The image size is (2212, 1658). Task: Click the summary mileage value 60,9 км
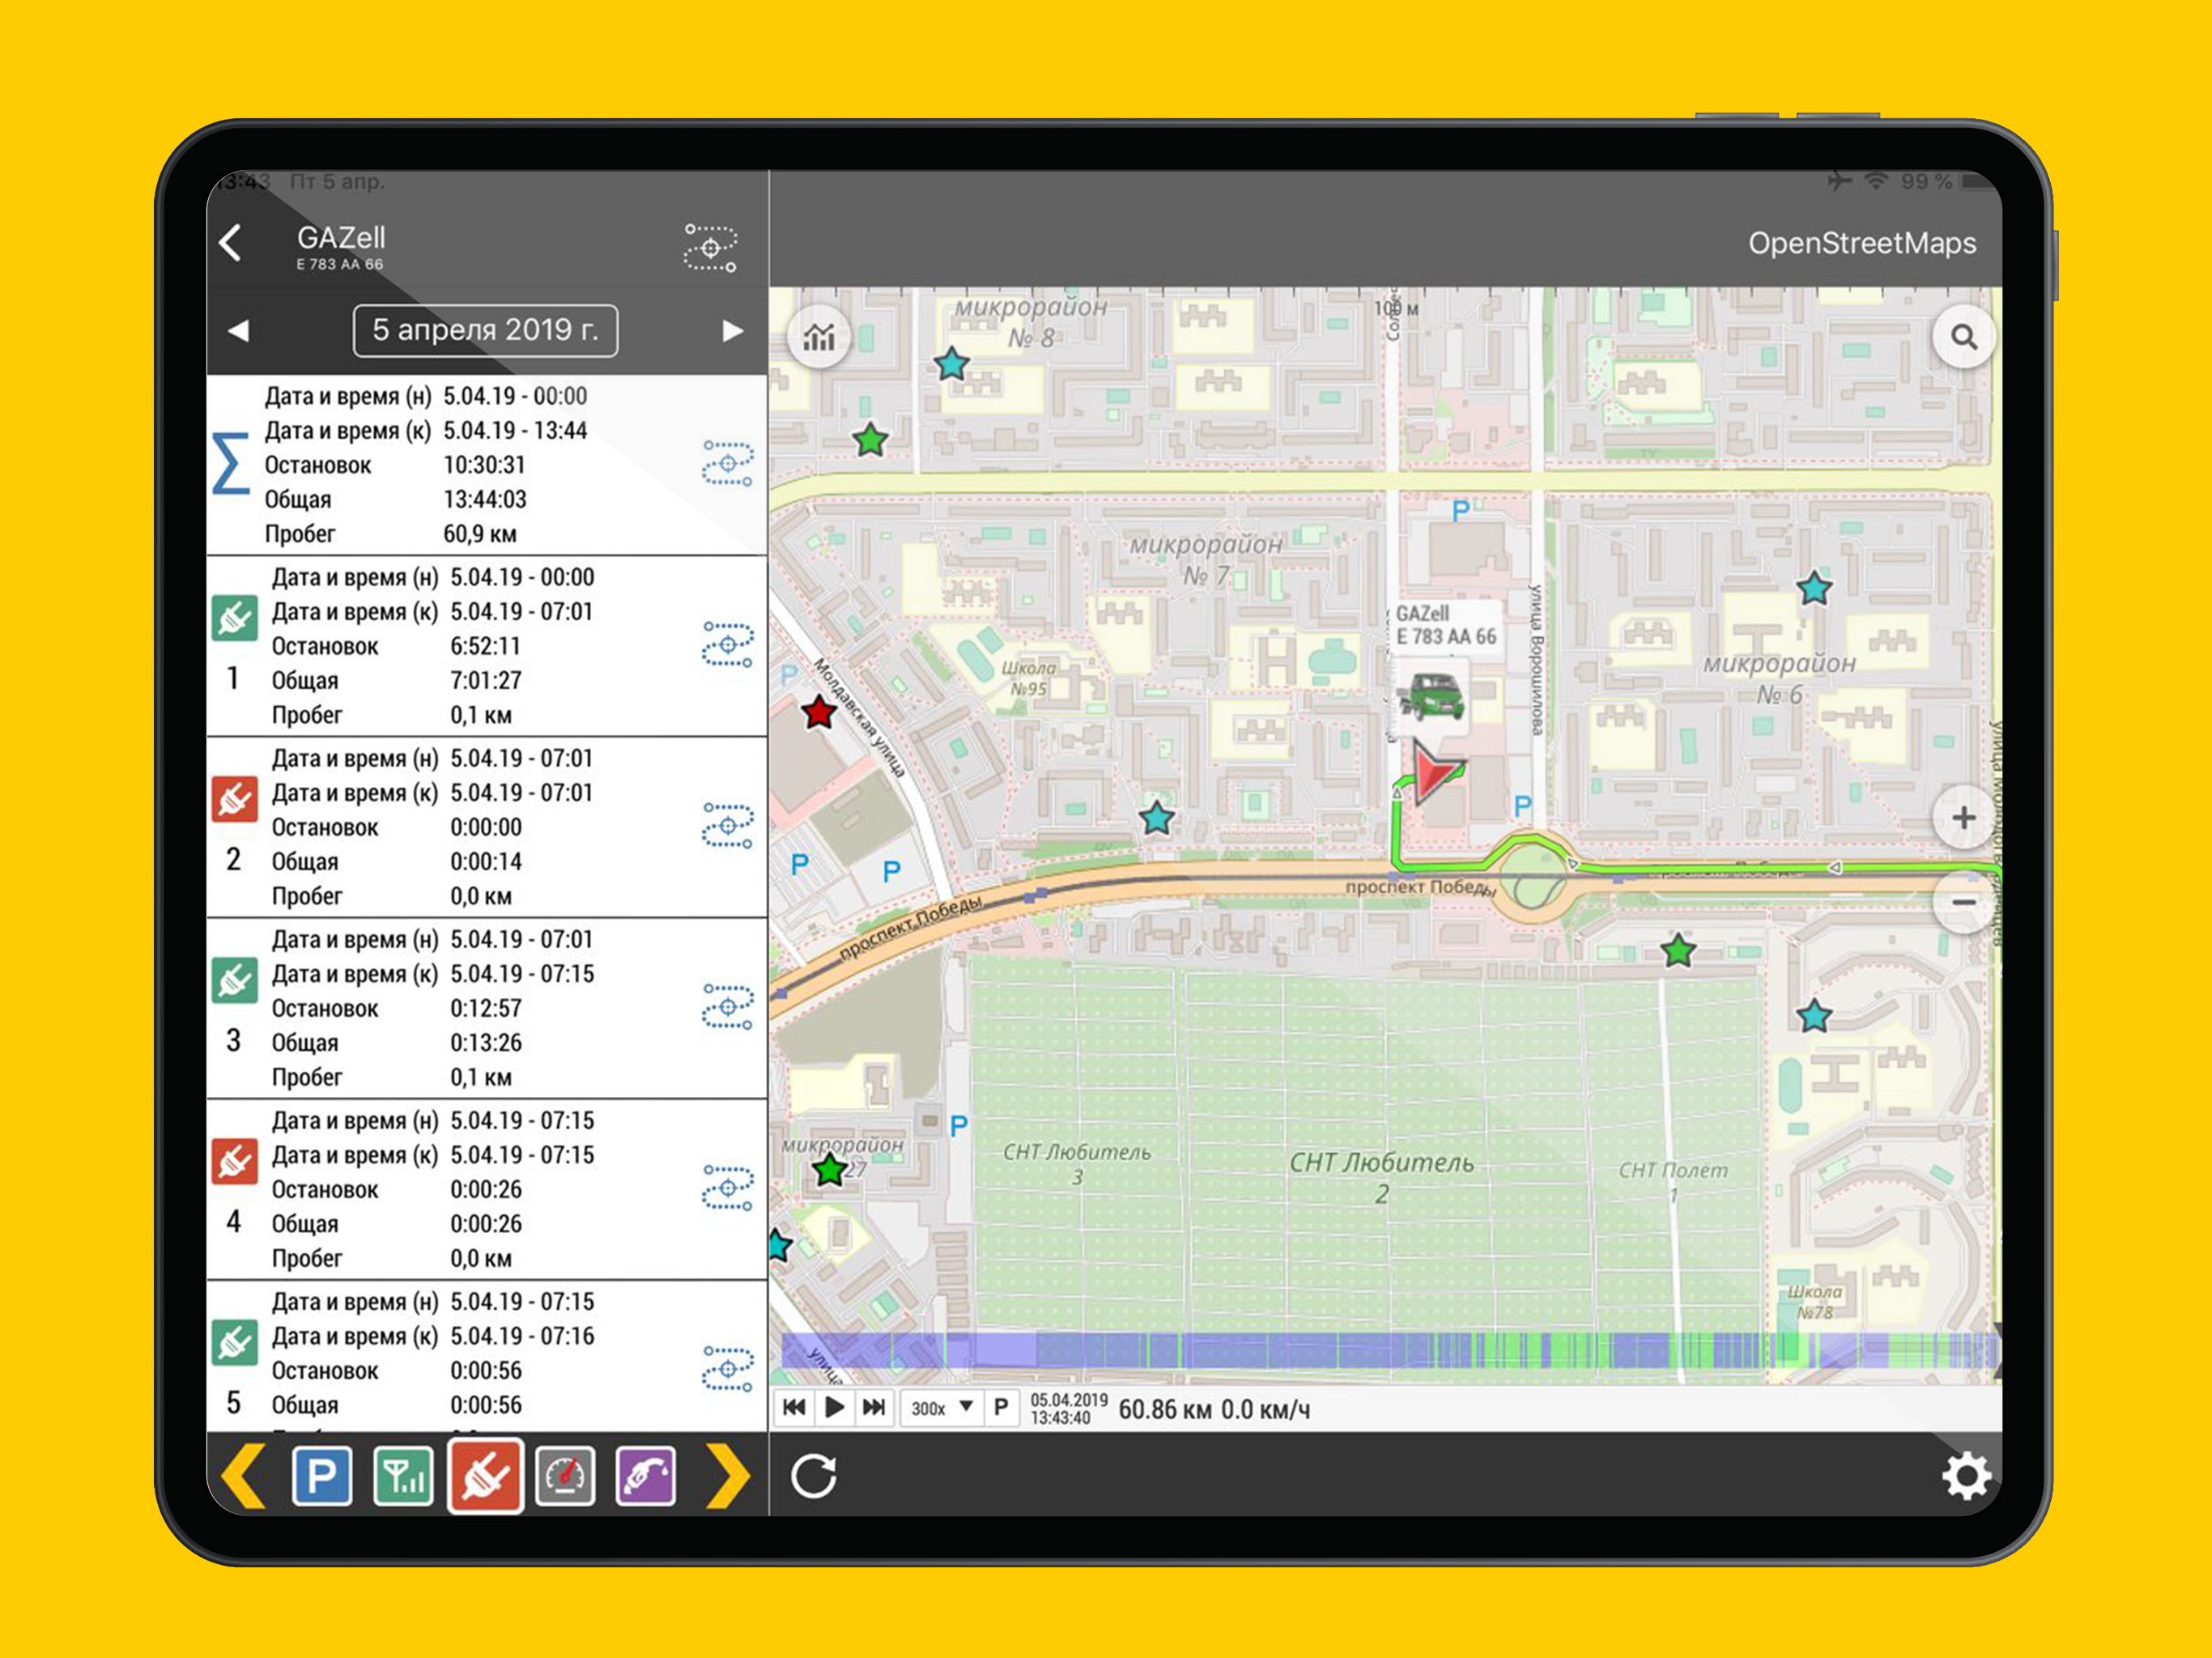coord(480,534)
